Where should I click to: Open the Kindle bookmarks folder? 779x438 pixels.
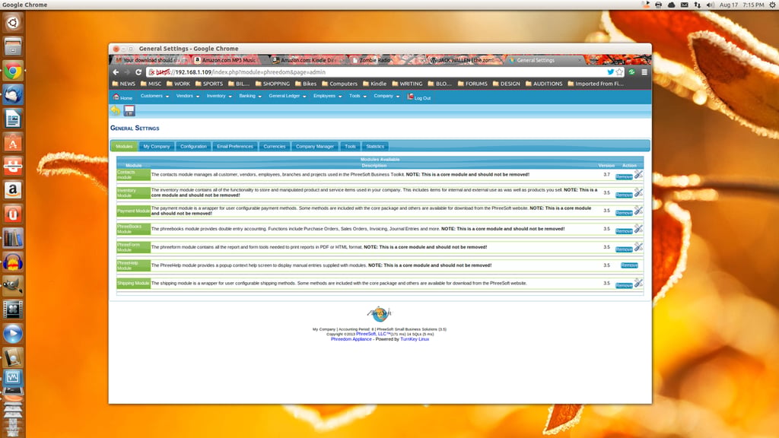[374, 84]
